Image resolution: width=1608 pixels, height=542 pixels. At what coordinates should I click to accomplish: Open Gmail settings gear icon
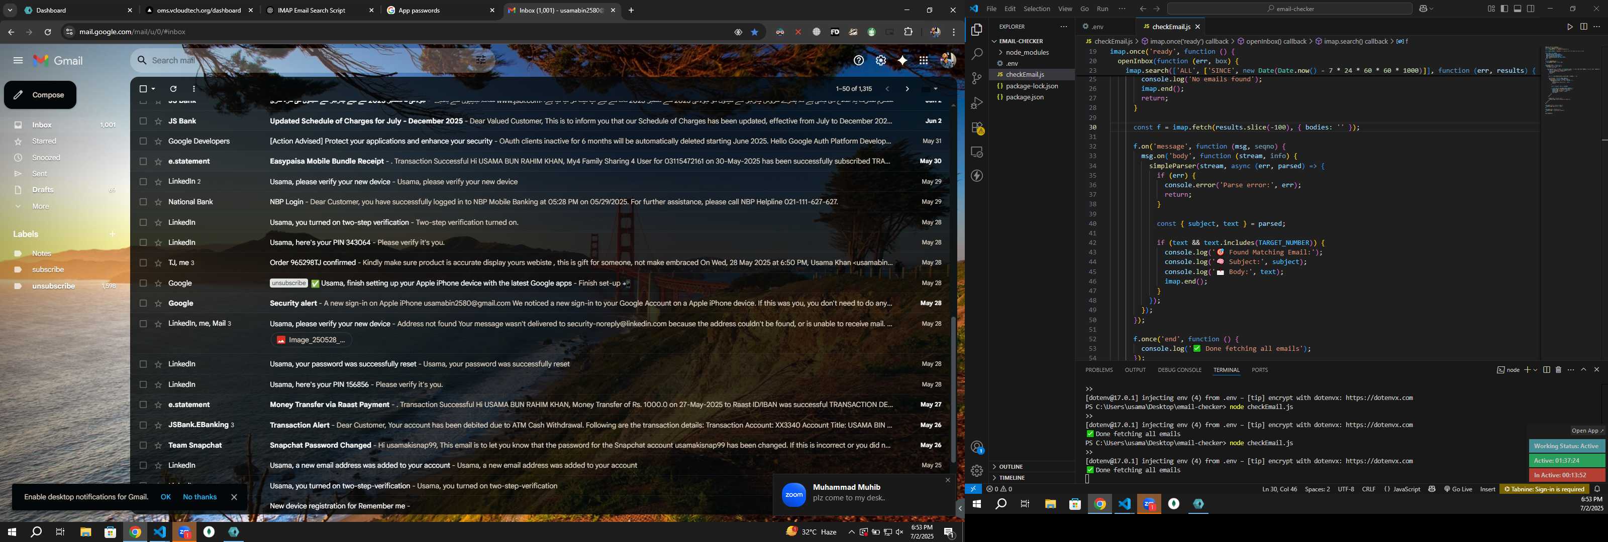click(x=881, y=61)
